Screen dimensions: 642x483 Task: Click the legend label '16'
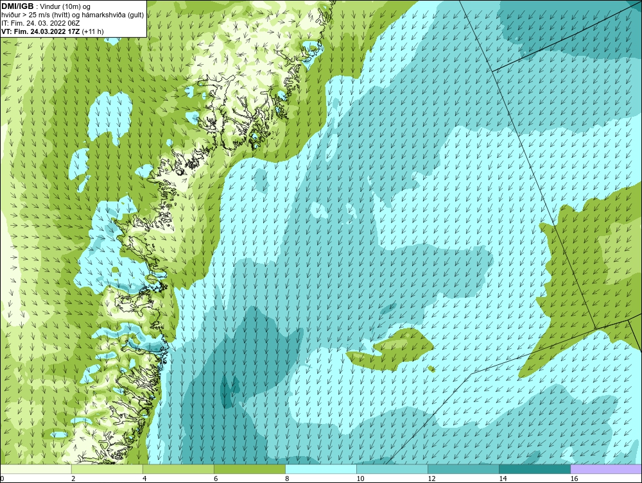pyautogui.click(x=574, y=479)
